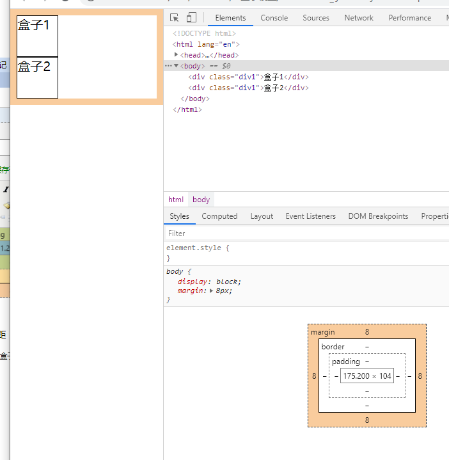Viewport: 449px width, 460px height.
Task: Click the 盒子2 box on the page
Action: tap(37, 77)
